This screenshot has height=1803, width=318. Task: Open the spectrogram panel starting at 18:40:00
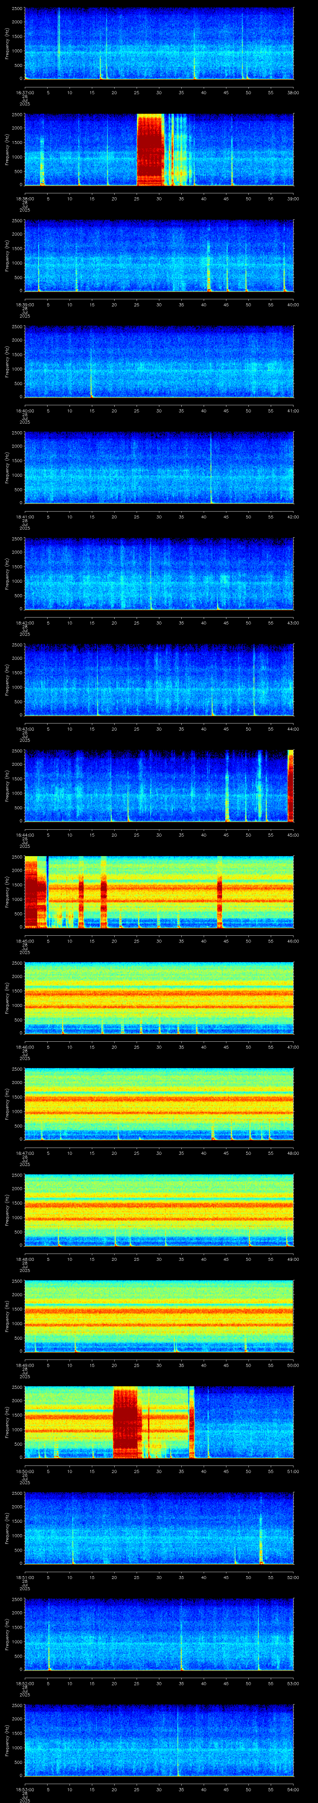point(159,361)
